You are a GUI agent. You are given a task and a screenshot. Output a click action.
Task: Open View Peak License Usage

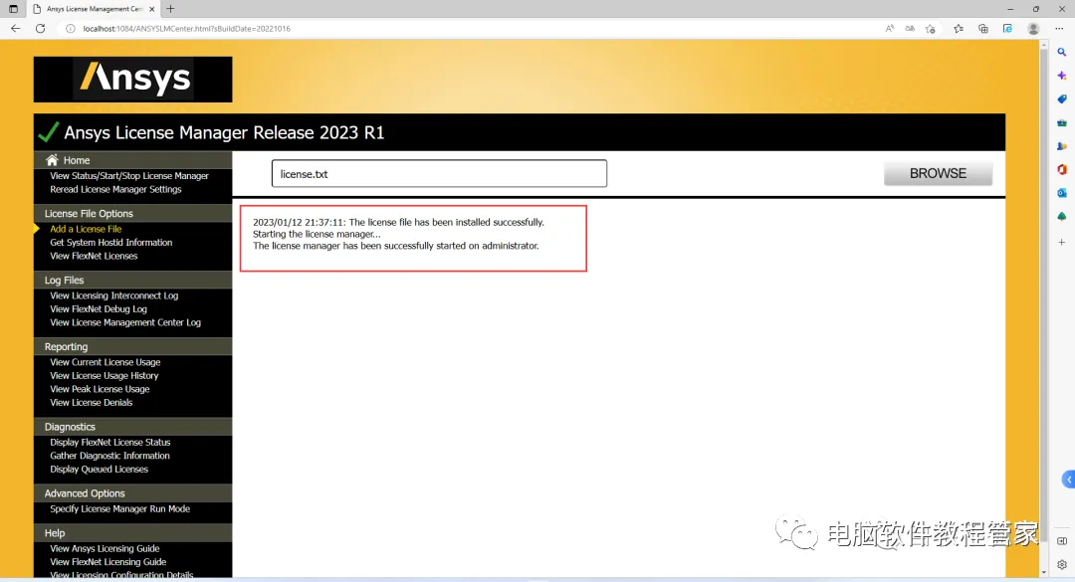pos(100,389)
